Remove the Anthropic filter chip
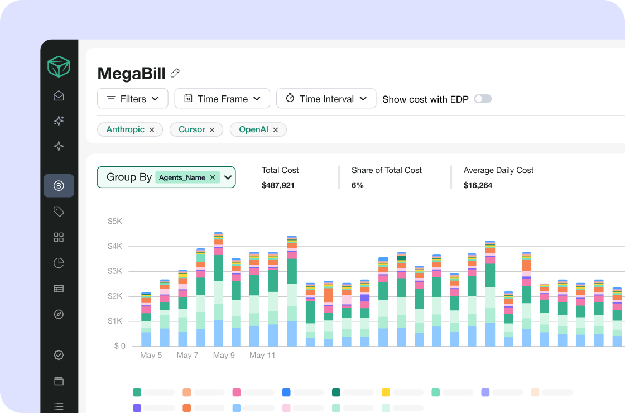This screenshot has width=625, height=413. (x=152, y=130)
